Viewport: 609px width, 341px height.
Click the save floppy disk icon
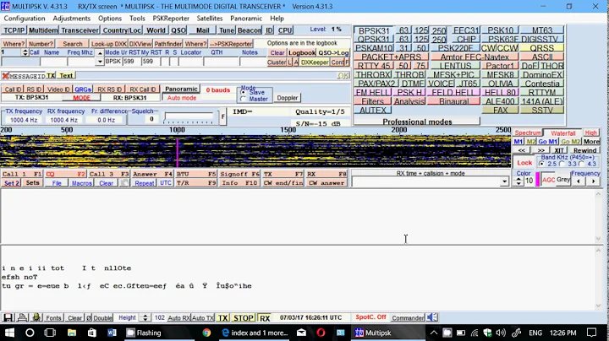(8, 317)
